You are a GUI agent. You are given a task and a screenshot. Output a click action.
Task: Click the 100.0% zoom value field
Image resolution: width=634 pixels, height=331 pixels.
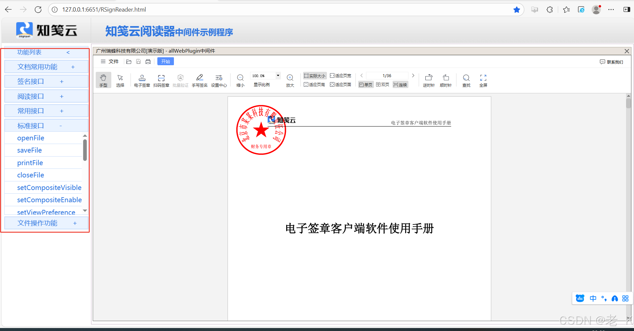263,75
